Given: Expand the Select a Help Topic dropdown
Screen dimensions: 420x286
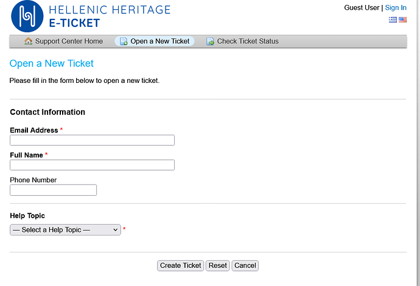Looking at the screenshot, I should (65, 230).
